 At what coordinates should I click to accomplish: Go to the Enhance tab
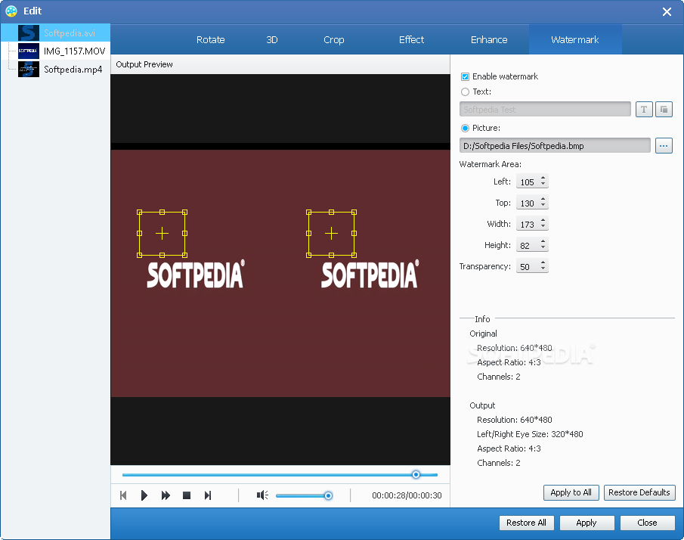pyautogui.click(x=489, y=40)
